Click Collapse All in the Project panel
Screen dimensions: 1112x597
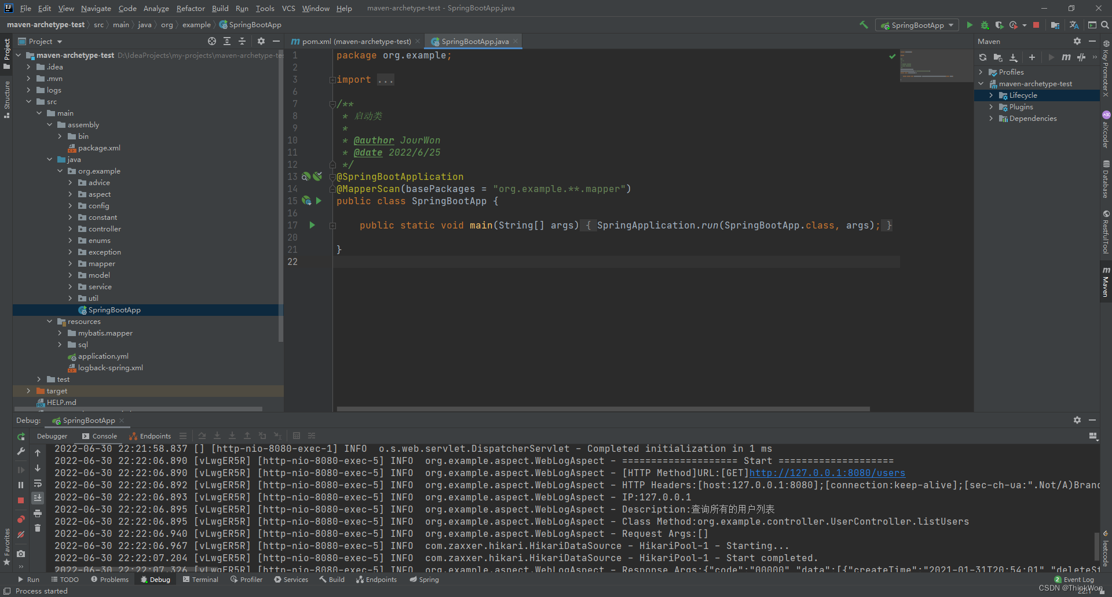point(242,41)
